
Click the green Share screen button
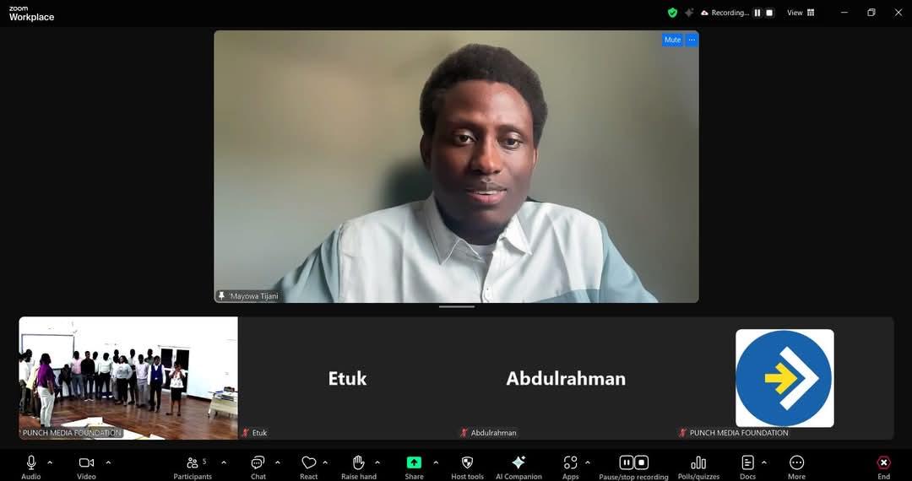point(414,462)
